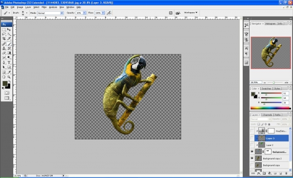Select the Move tool

pyautogui.click(x=9, y=30)
